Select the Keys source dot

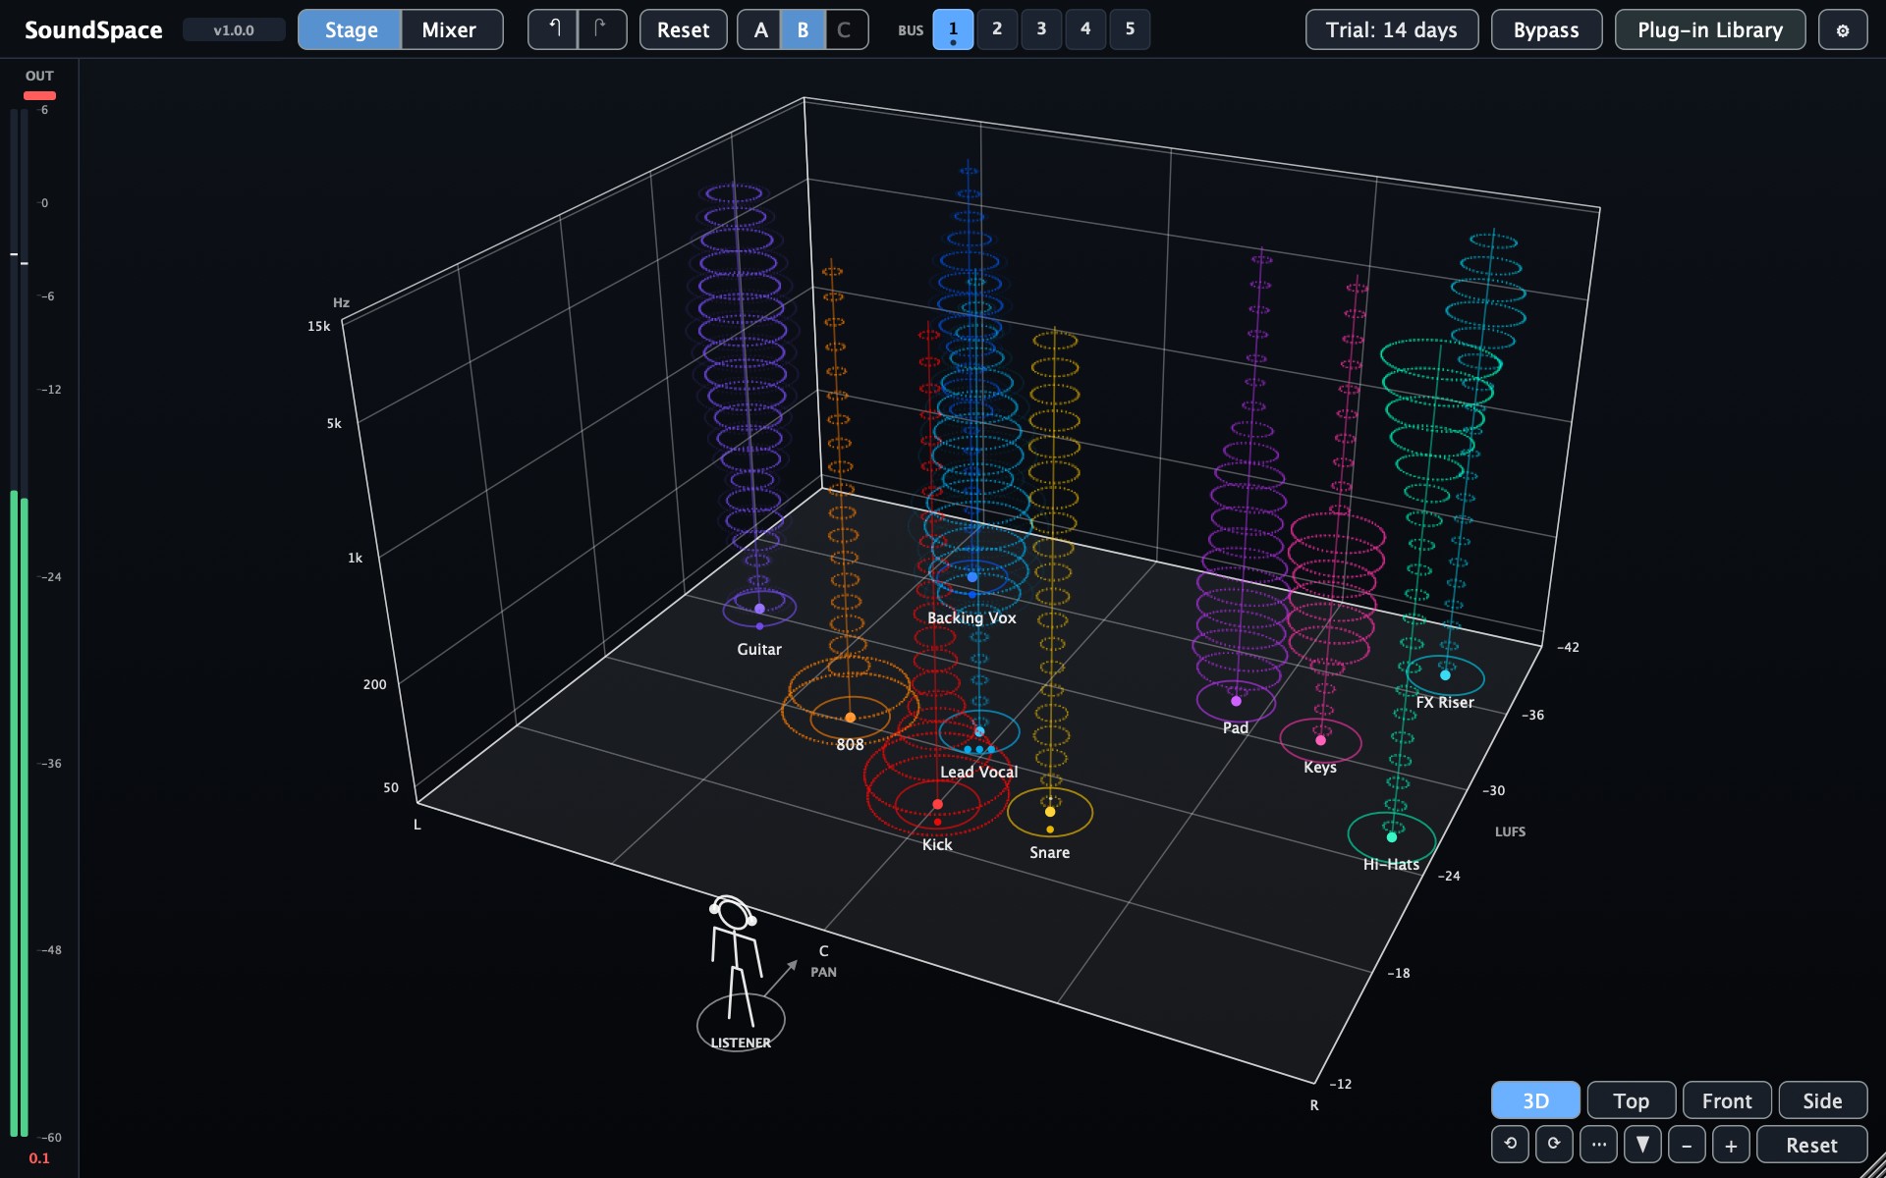point(1320,740)
